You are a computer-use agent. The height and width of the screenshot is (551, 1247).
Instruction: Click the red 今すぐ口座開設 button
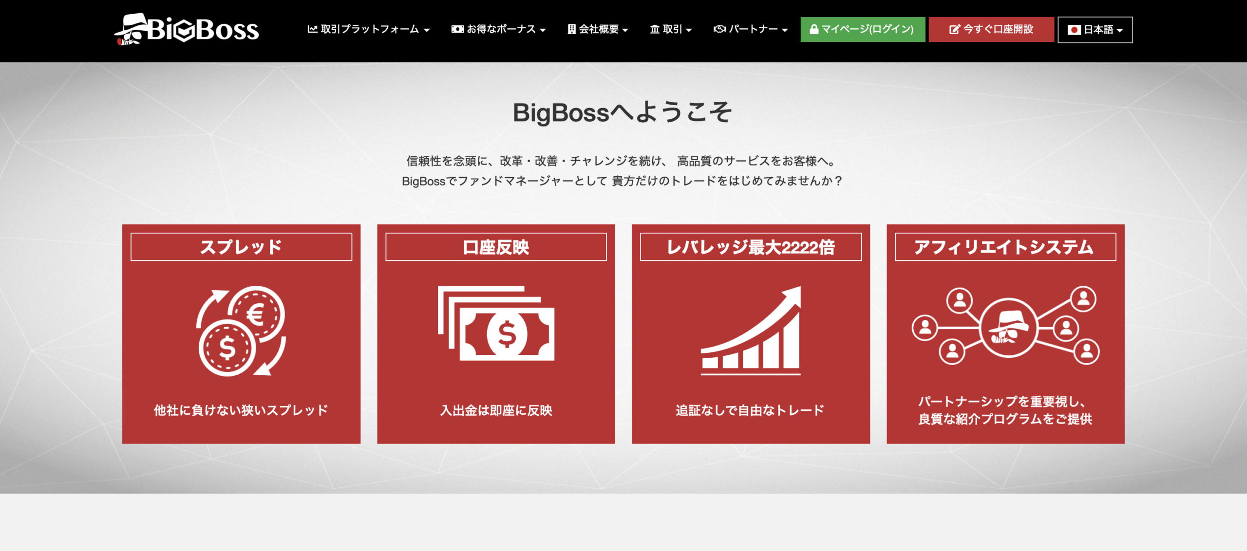coord(991,29)
